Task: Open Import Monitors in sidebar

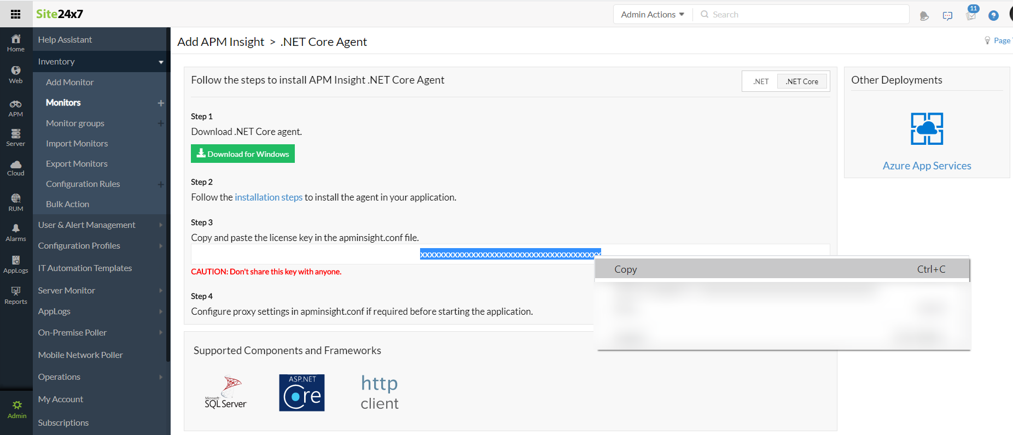Action: pos(77,144)
